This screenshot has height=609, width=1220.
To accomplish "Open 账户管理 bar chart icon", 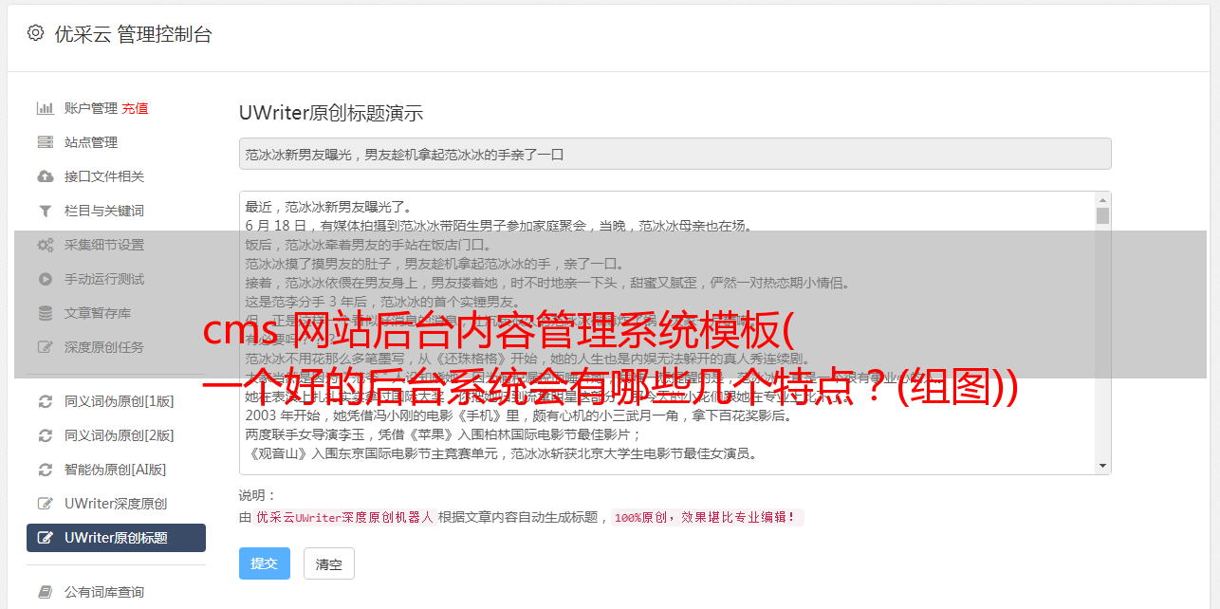I will 45,108.
